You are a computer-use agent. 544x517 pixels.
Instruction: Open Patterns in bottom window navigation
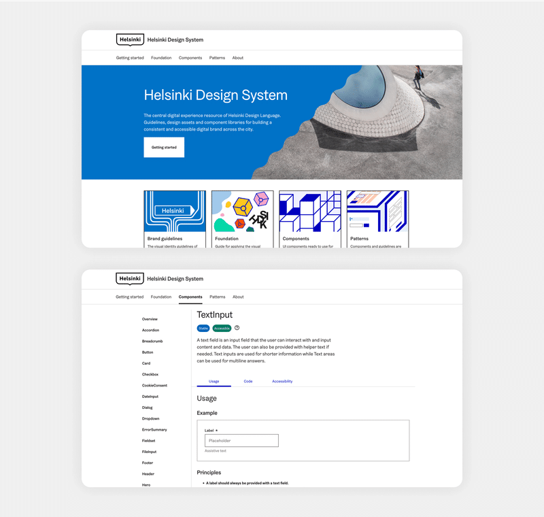[218, 297]
